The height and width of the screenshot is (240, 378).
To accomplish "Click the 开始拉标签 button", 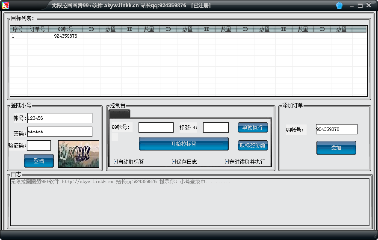I will click(183, 144).
